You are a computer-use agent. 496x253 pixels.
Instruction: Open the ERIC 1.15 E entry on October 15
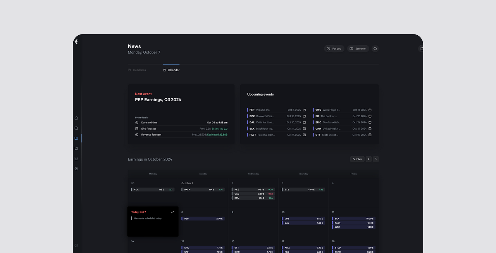(203, 248)
